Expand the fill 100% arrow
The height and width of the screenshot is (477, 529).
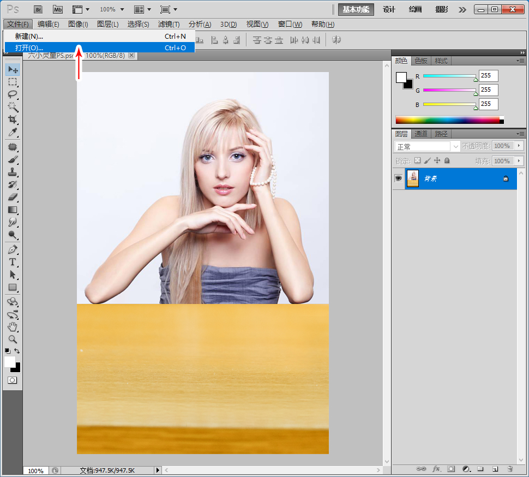[519, 161]
